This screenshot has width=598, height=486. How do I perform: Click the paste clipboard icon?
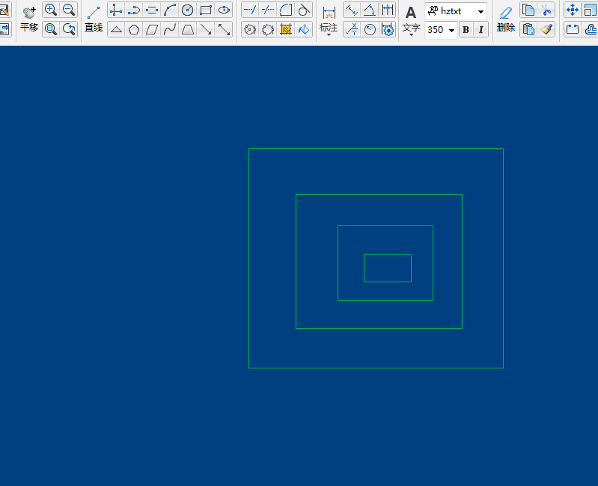528,29
